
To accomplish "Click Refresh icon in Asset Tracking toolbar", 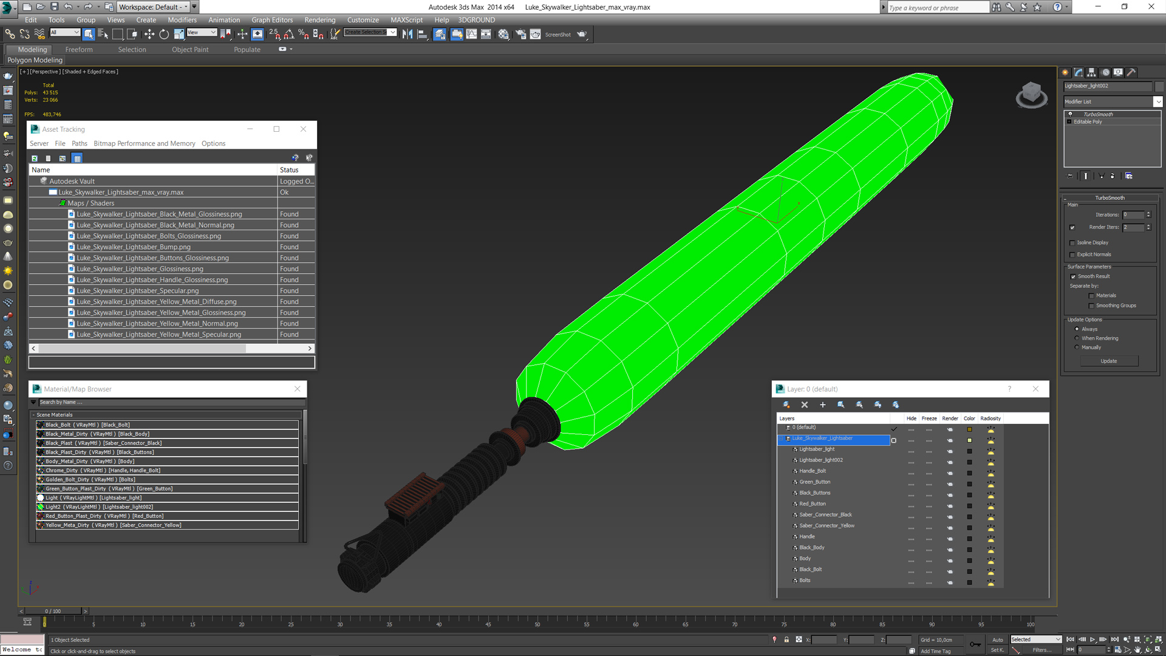I will pyautogui.click(x=35, y=159).
